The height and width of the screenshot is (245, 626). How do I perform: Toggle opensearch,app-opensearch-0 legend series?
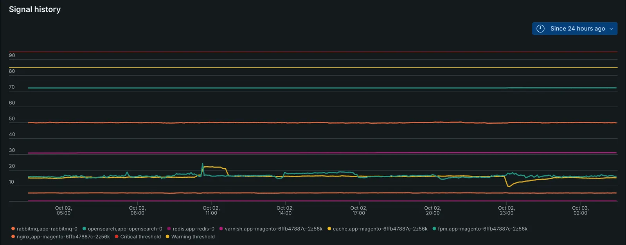point(122,229)
